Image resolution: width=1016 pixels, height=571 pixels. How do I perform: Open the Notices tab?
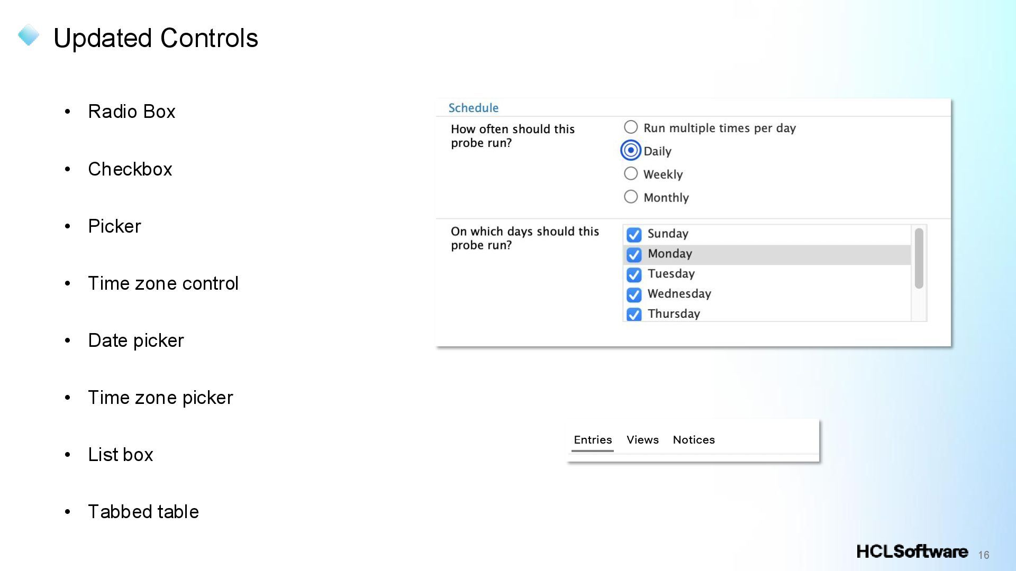click(x=694, y=440)
